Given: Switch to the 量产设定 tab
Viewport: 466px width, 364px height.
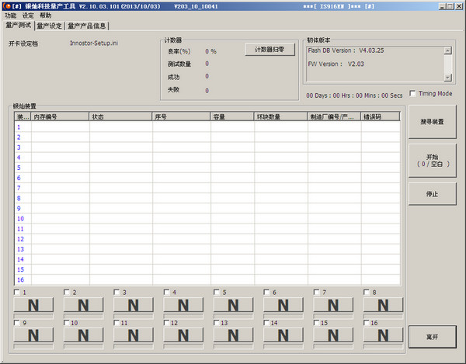Looking at the screenshot, I should coord(50,26).
